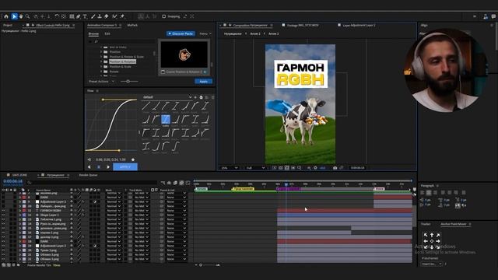Click the star favorite icon in the Flow panel
The width and height of the screenshot is (498, 280).
[x=133, y=159]
